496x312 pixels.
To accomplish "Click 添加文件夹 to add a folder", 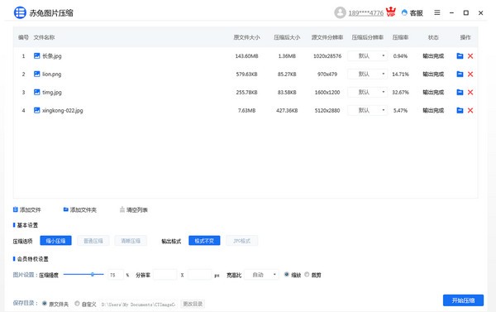I will (79, 209).
